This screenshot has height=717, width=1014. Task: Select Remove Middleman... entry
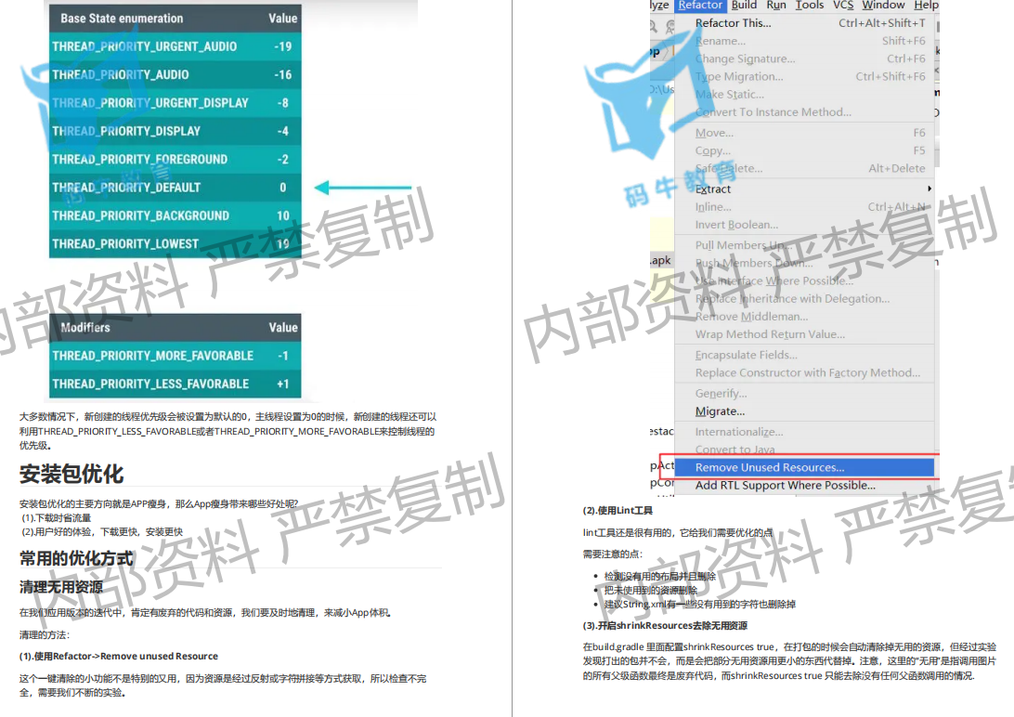804,316
